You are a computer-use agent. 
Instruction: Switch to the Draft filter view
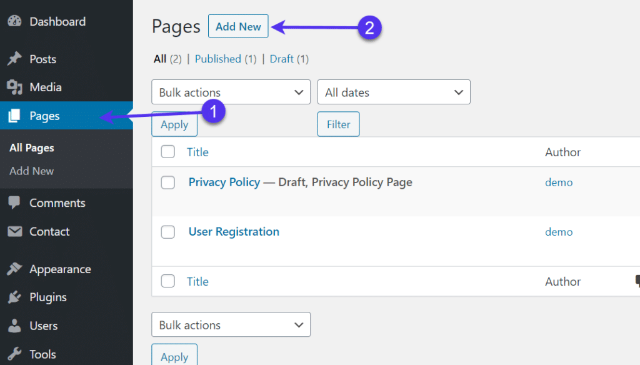(x=281, y=58)
